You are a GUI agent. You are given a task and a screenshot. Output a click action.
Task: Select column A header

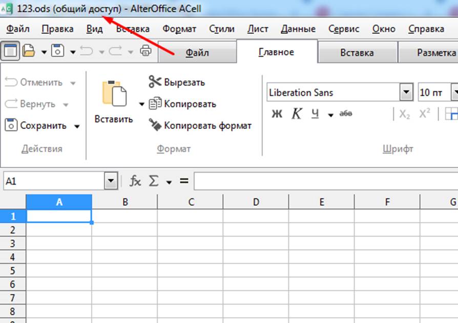tap(59, 202)
